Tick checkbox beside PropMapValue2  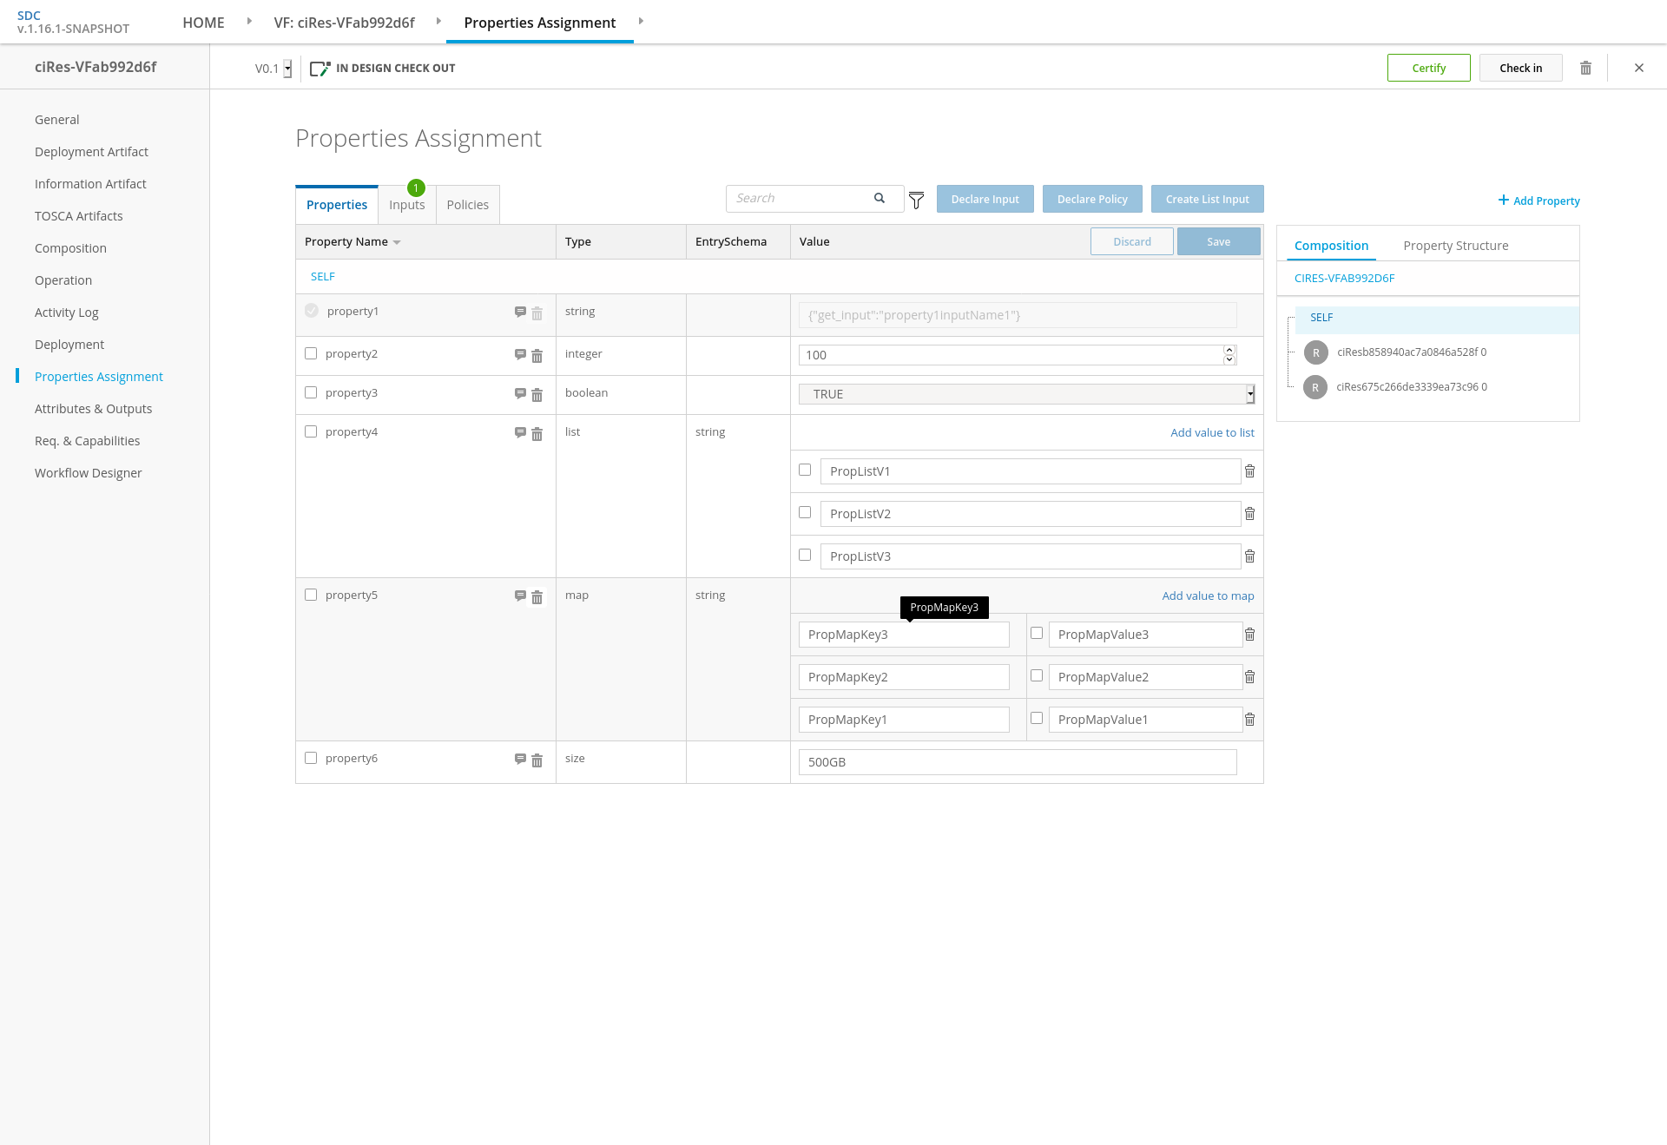1037,675
